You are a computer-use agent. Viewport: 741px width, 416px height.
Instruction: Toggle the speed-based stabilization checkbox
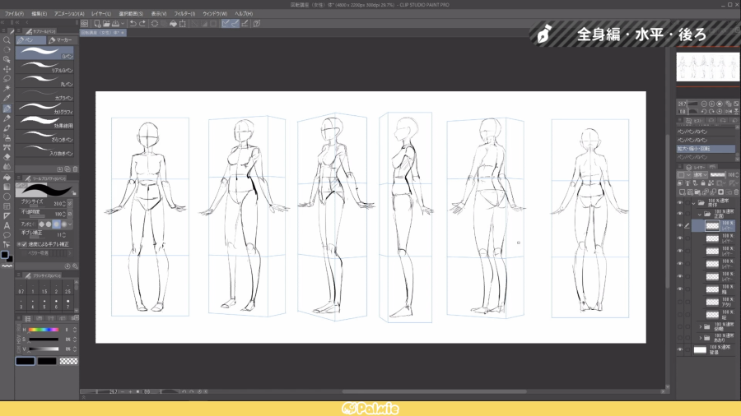24,244
